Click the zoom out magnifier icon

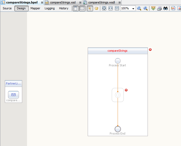tap(139, 8)
